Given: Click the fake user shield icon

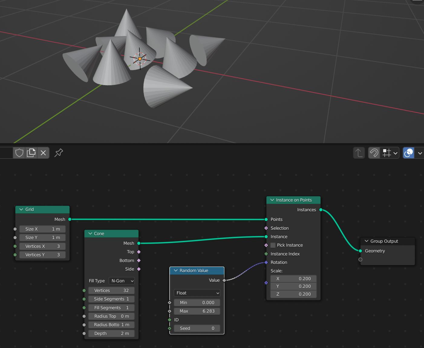Looking at the screenshot, I should click(19, 153).
